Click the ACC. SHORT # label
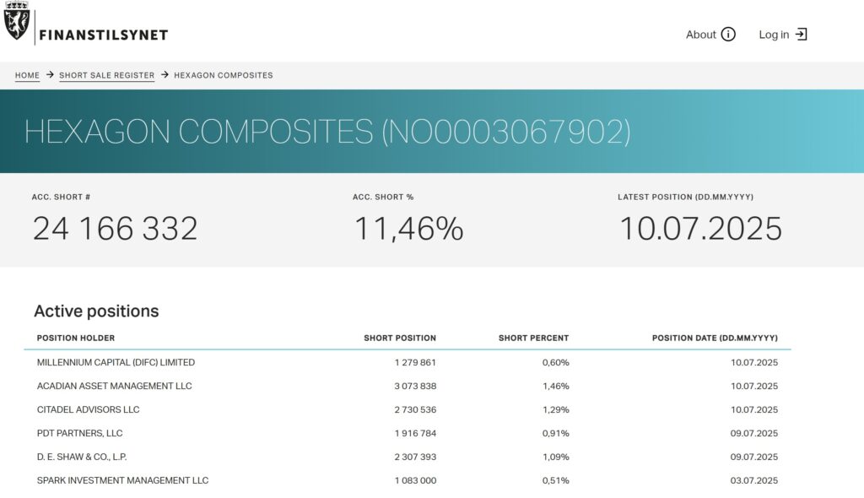Viewport: 864px width, 498px height. coord(61,197)
